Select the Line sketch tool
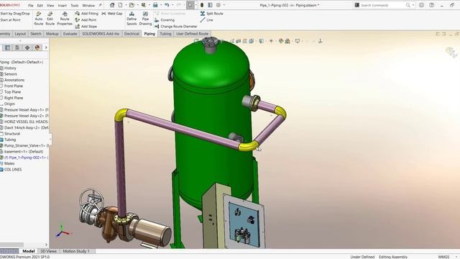Viewport: 460px width, 259px height. coord(206,20)
